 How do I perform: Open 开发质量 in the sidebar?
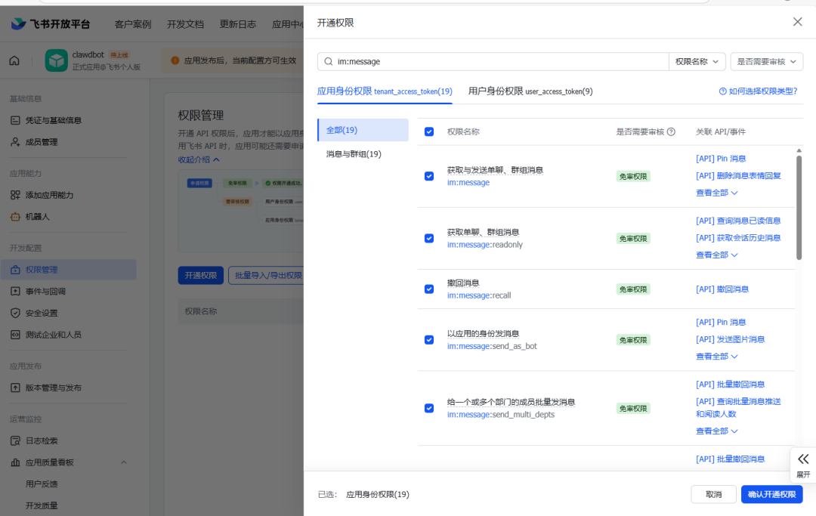42,505
